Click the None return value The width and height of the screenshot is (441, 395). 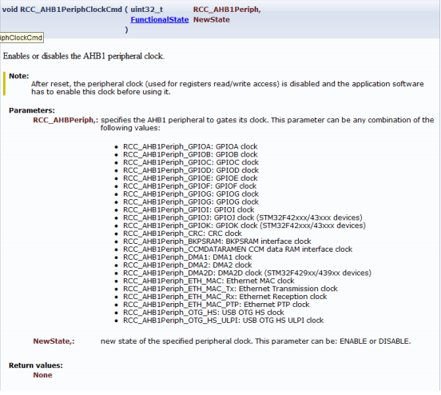tap(42, 375)
